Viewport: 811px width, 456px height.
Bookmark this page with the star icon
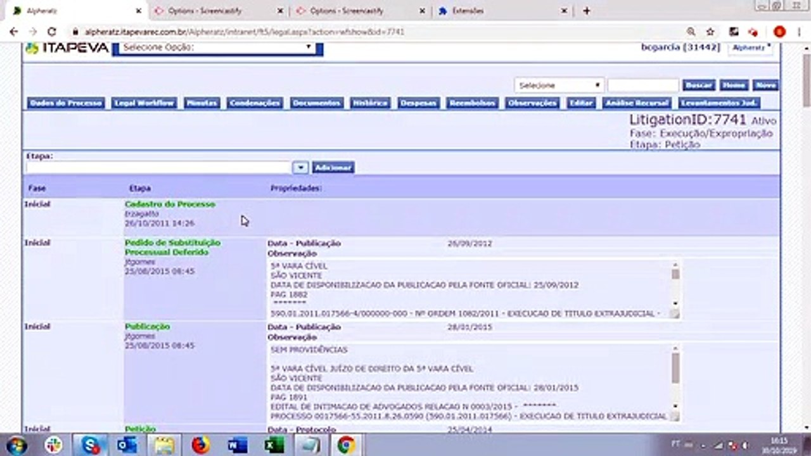coord(710,31)
